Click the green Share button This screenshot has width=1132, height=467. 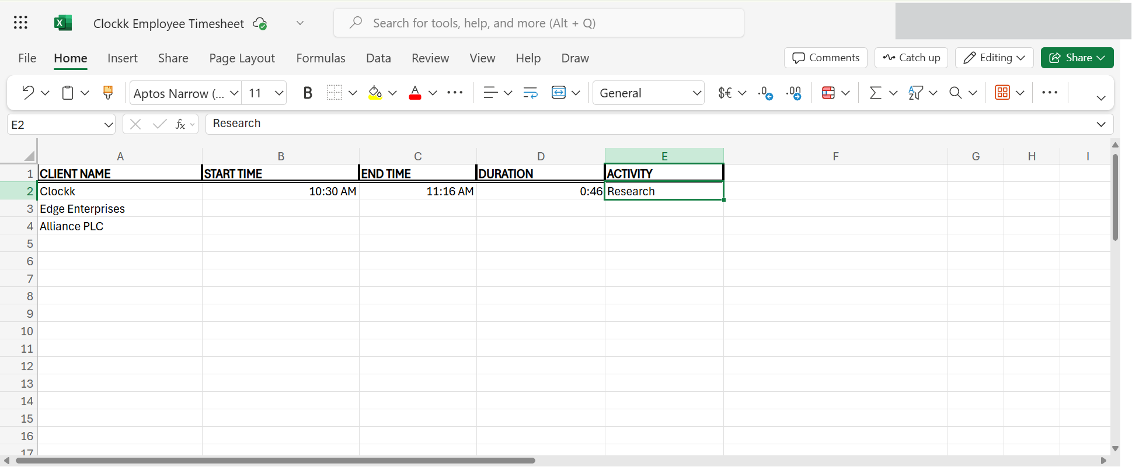tap(1077, 58)
